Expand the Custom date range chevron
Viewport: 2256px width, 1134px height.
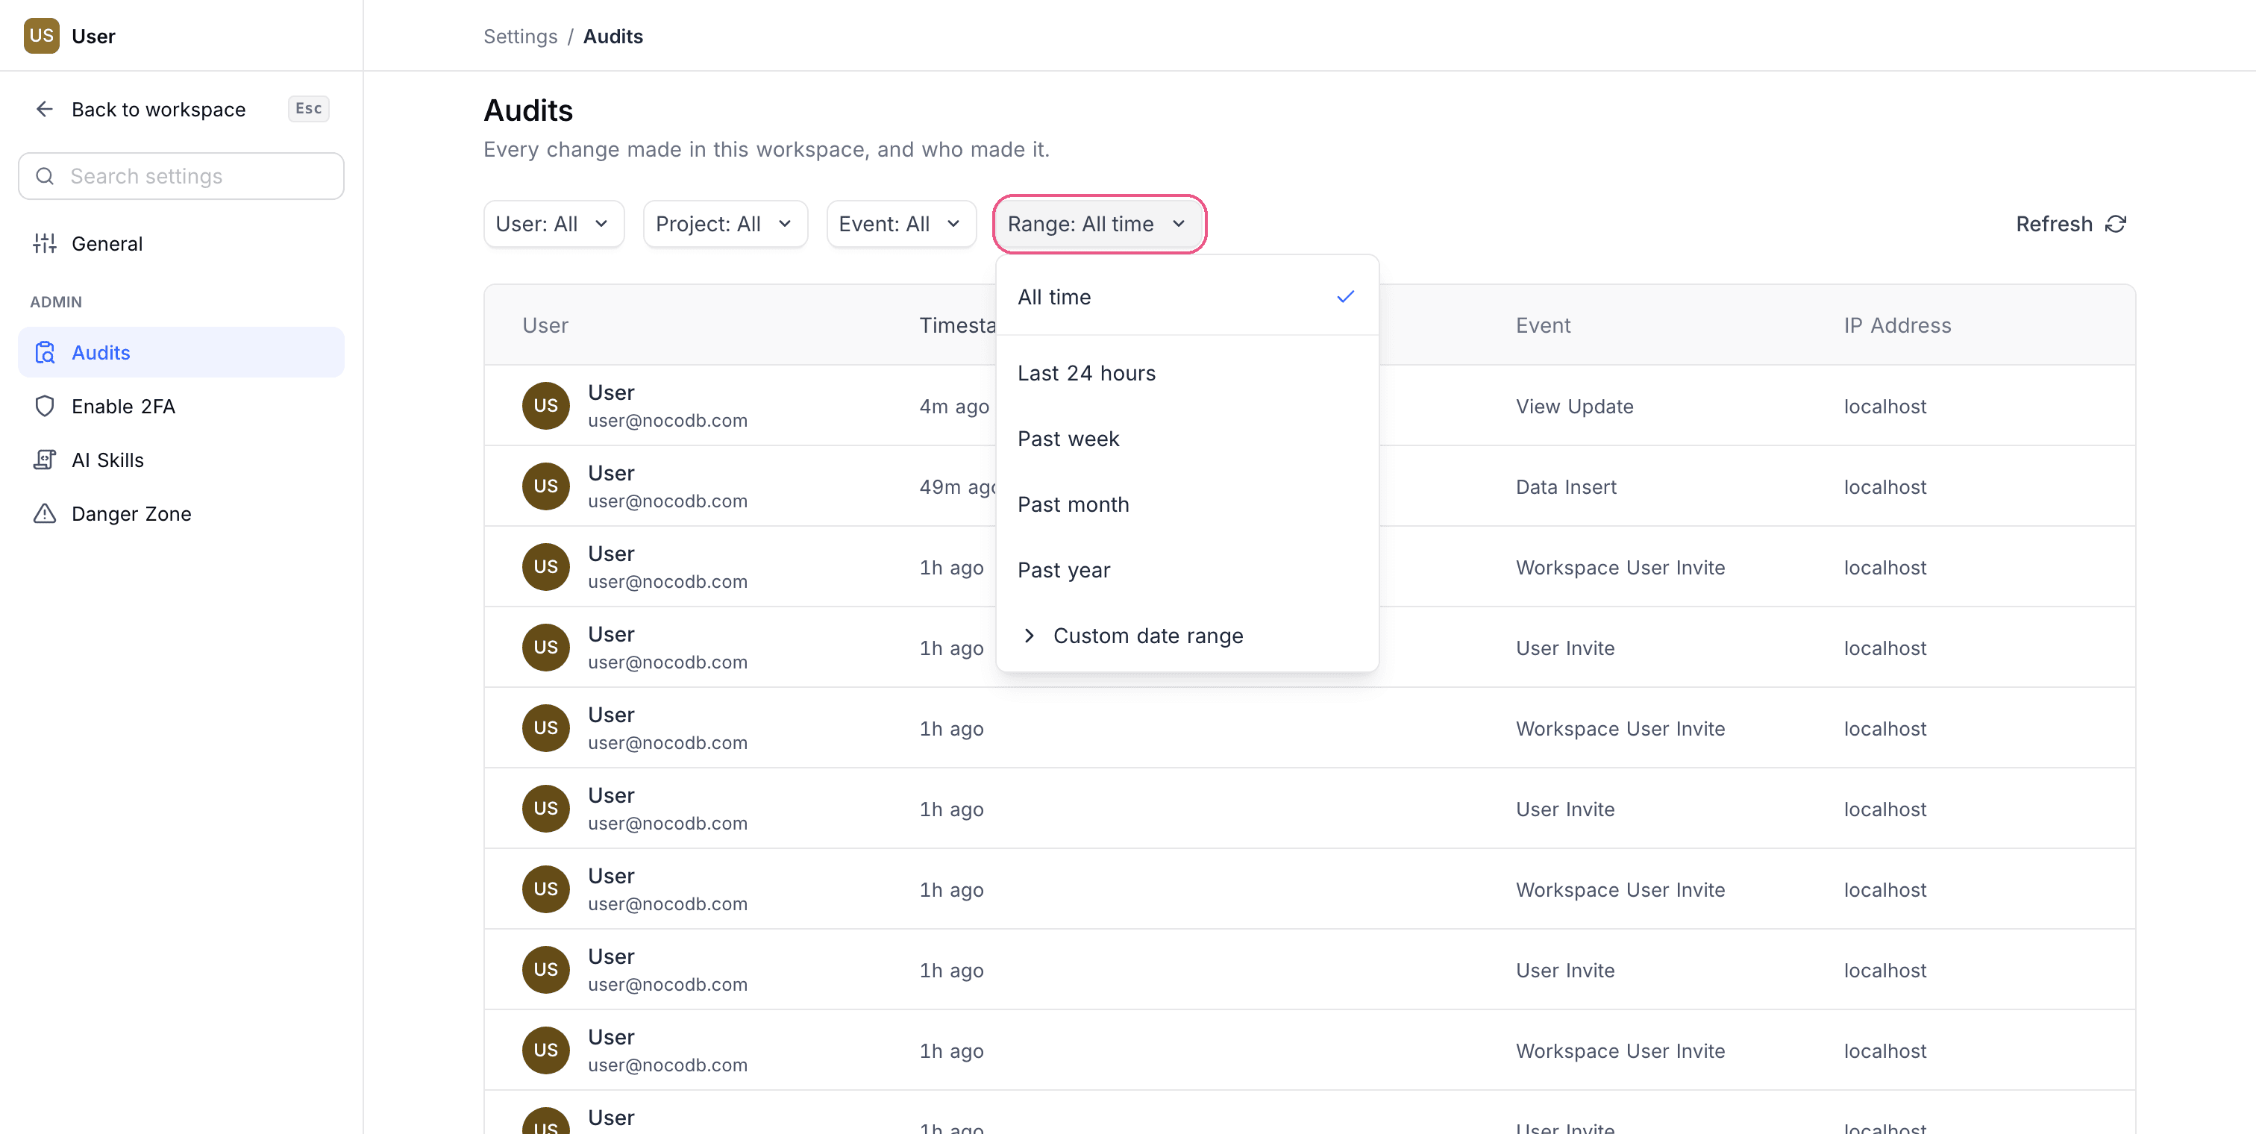[1029, 636]
